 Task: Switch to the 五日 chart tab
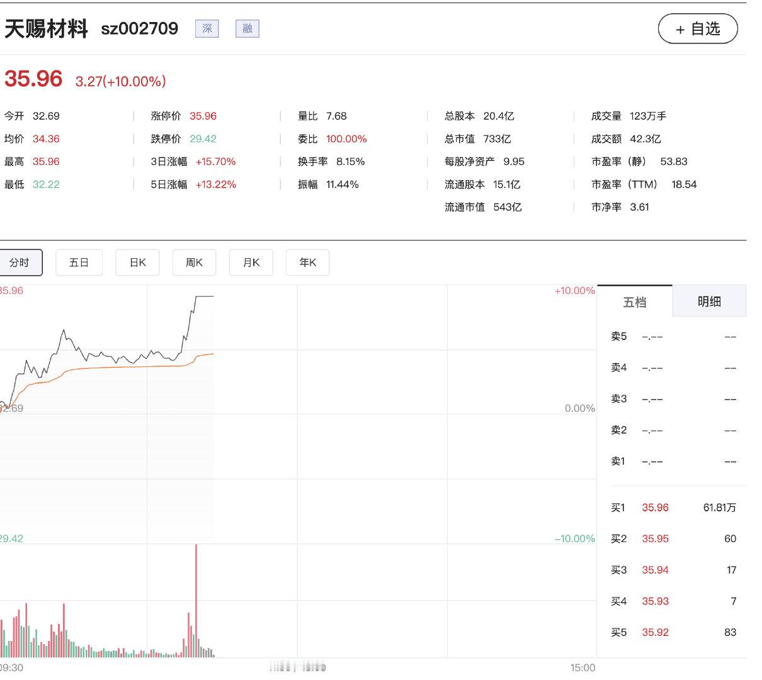coord(79,263)
